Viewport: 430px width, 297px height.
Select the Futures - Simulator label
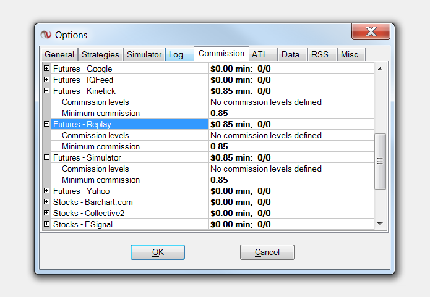87,157
